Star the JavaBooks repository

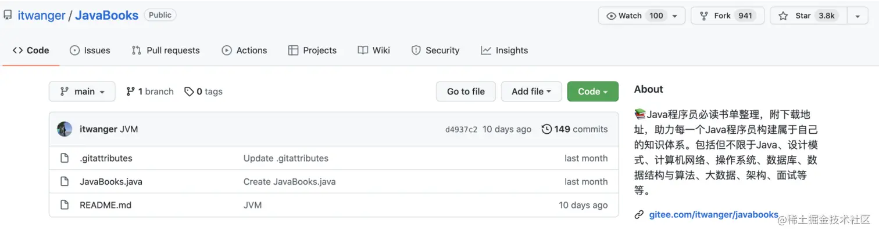coord(808,16)
